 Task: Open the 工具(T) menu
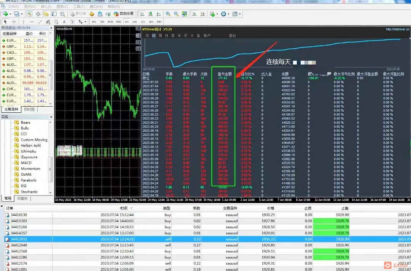tap(79, 6)
